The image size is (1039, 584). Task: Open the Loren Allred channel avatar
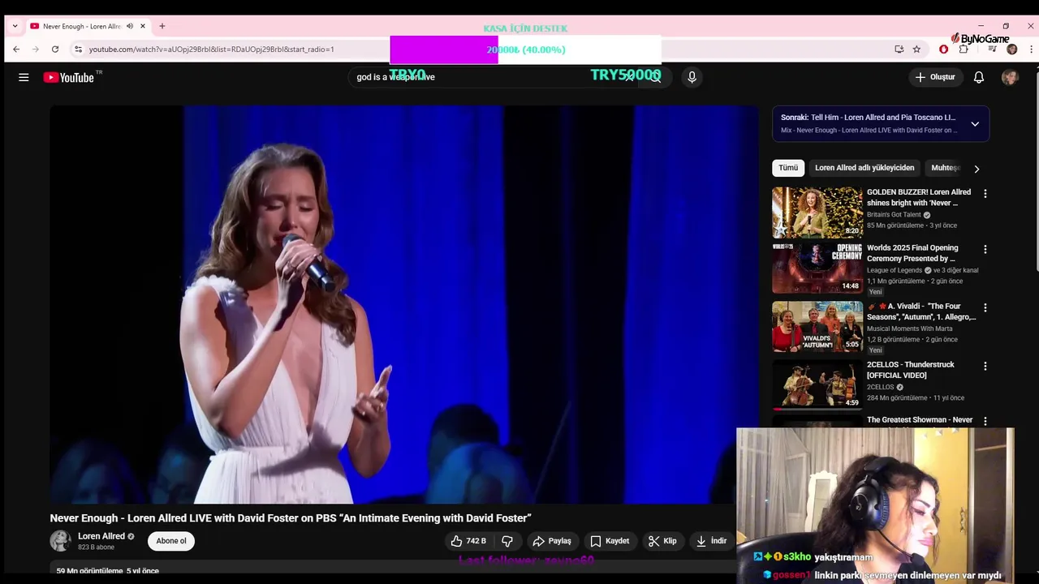[61, 541]
